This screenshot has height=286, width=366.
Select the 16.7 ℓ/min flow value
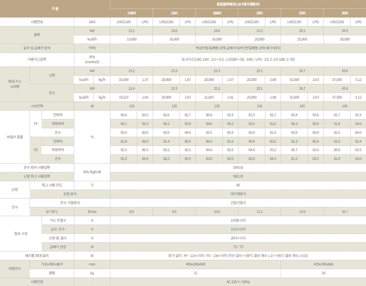pyautogui.click(x=345, y=212)
